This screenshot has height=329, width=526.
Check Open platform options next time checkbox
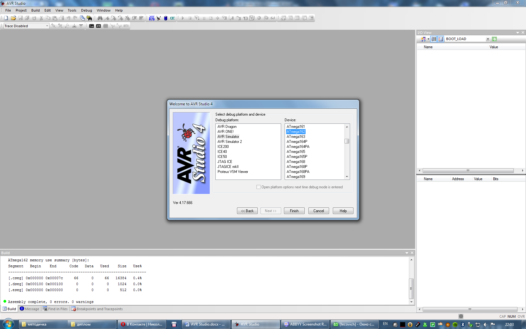[x=258, y=187]
